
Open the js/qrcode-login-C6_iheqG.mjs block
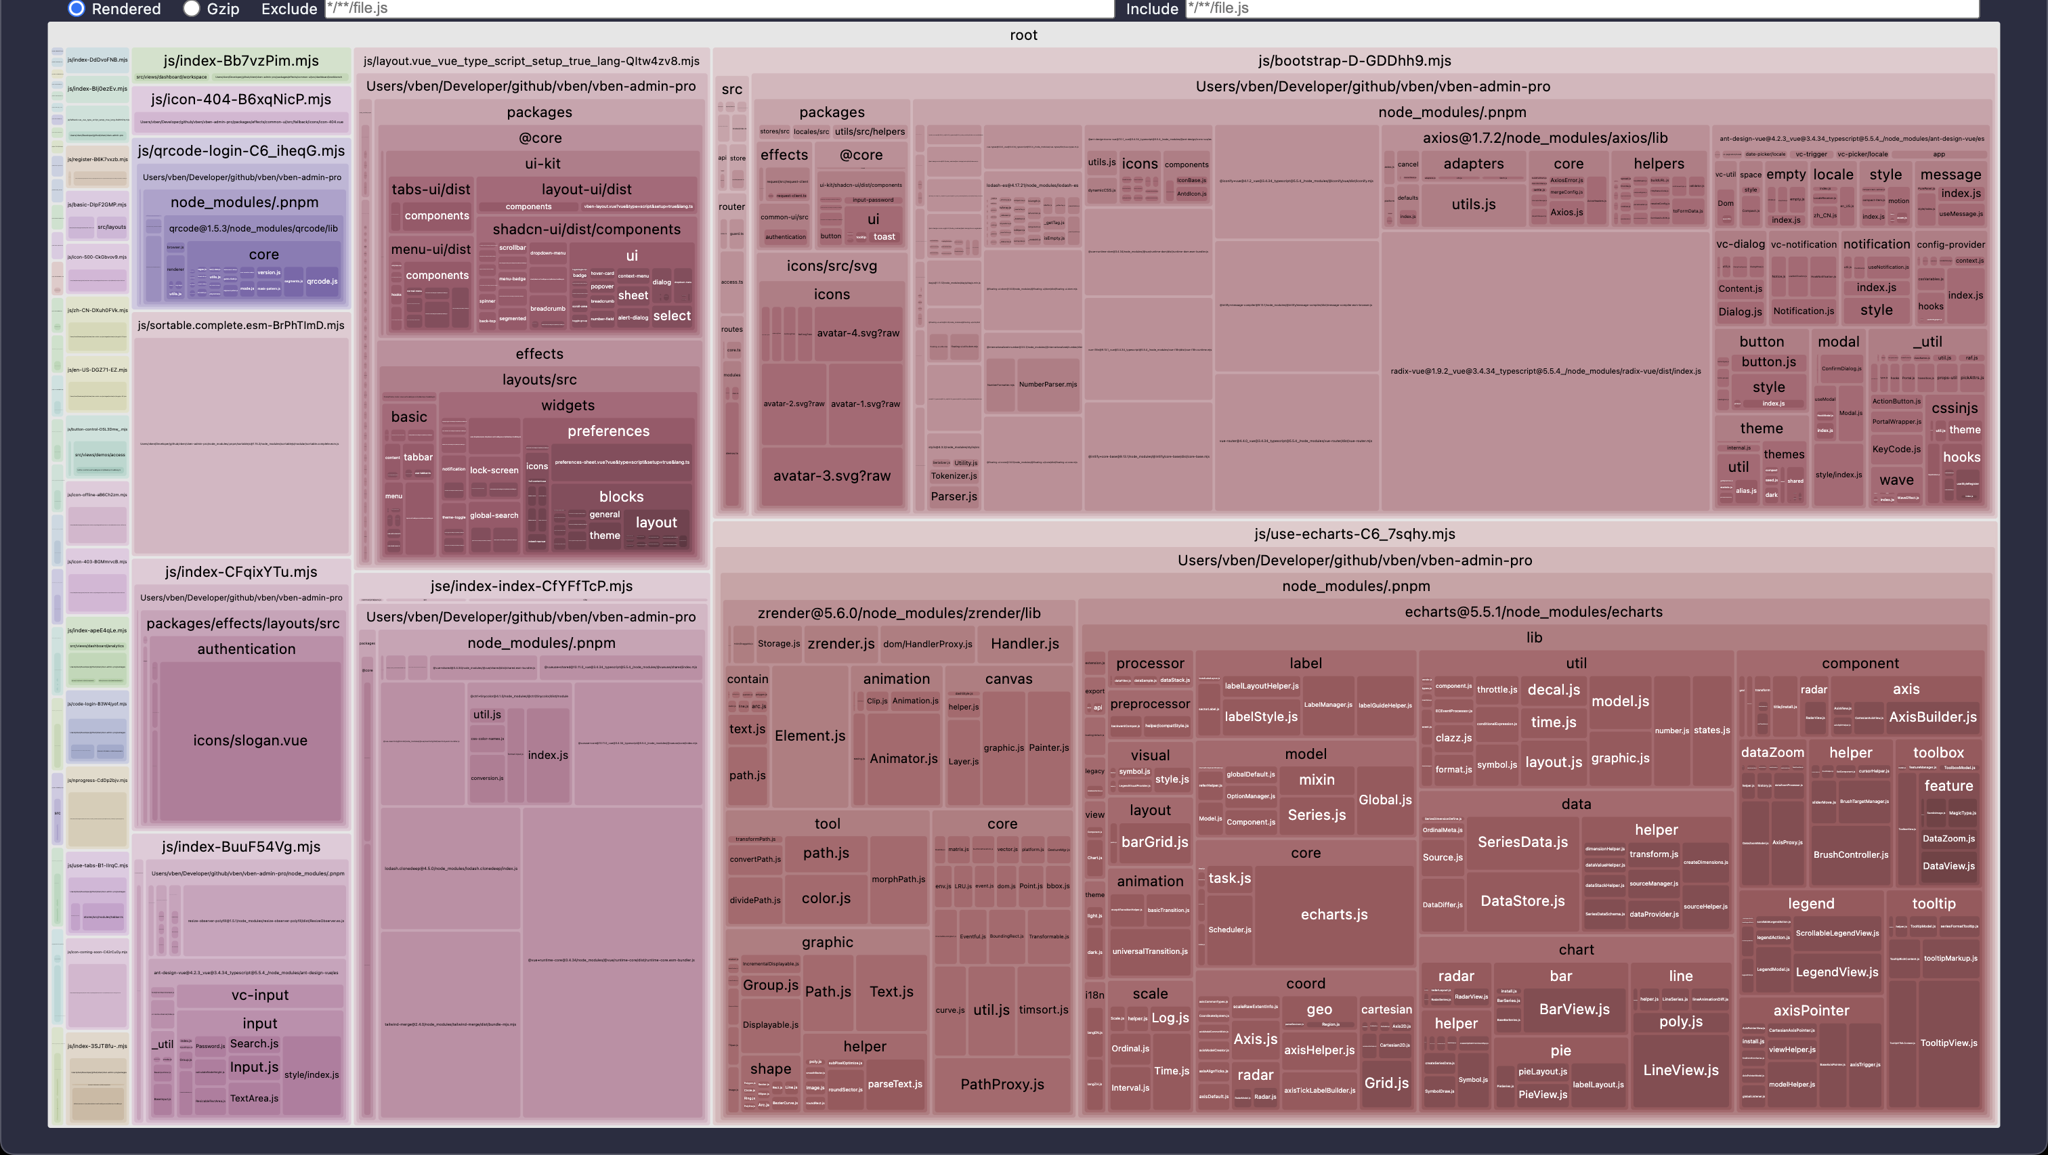click(241, 151)
